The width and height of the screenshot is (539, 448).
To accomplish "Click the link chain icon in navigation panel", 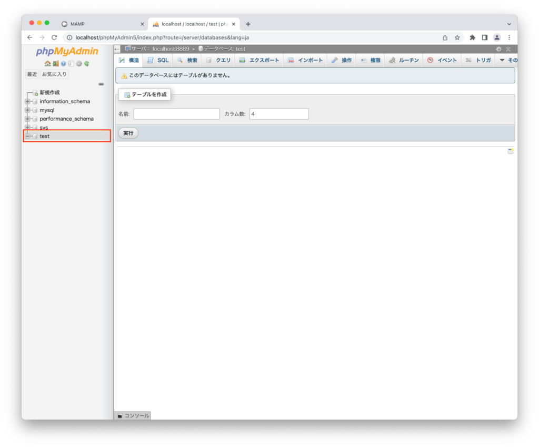I will [101, 84].
